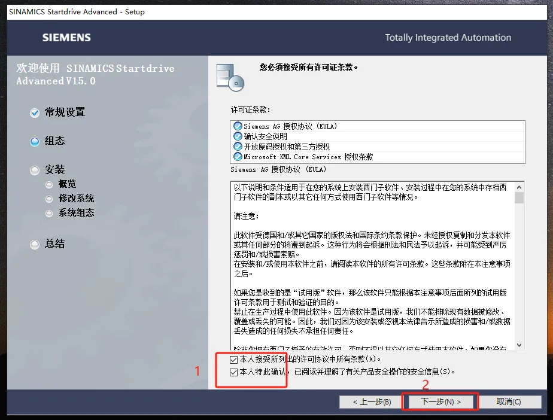Image resolution: width=553 pixels, height=420 pixels.
Task: Click the 总结 step label
Action: coord(54,244)
